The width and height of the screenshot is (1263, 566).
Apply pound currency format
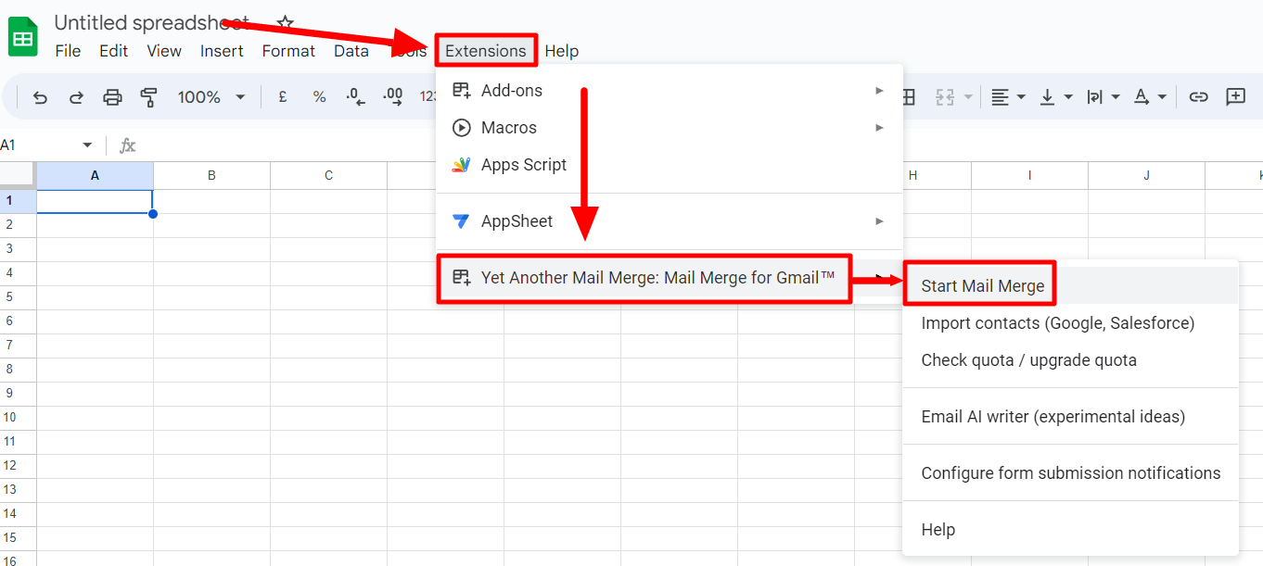point(283,97)
